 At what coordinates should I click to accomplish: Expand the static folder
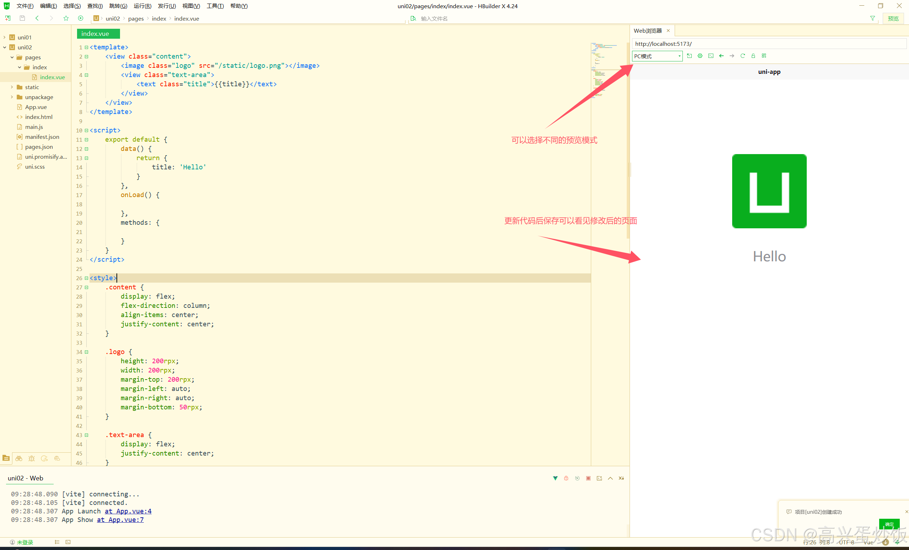click(x=12, y=87)
